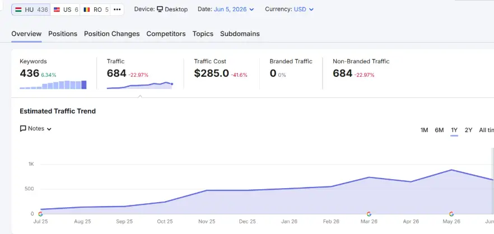Click the Traffic 684 metric
Image resolution: width=494 pixels, height=234 pixels.
click(x=116, y=73)
